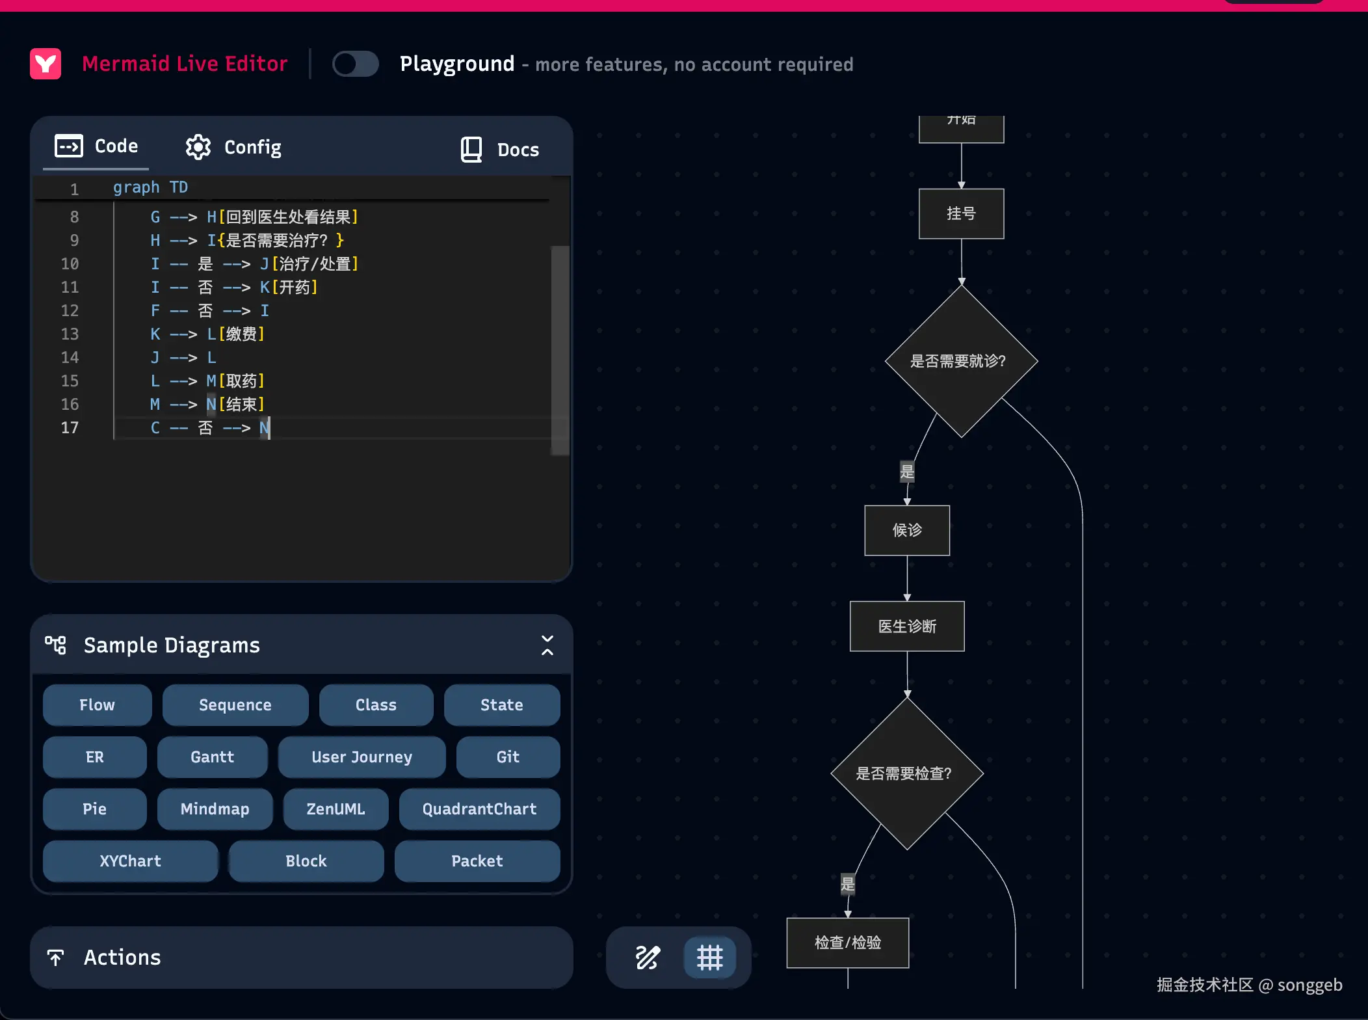Click the Code editor tab icon

click(x=69, y=146)
